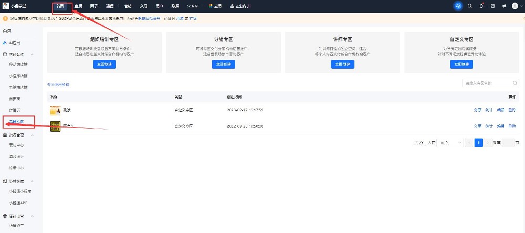Click the square store icon beside the bell
Viewport: 525px width, 233px height.
click(x=492, y=6)
